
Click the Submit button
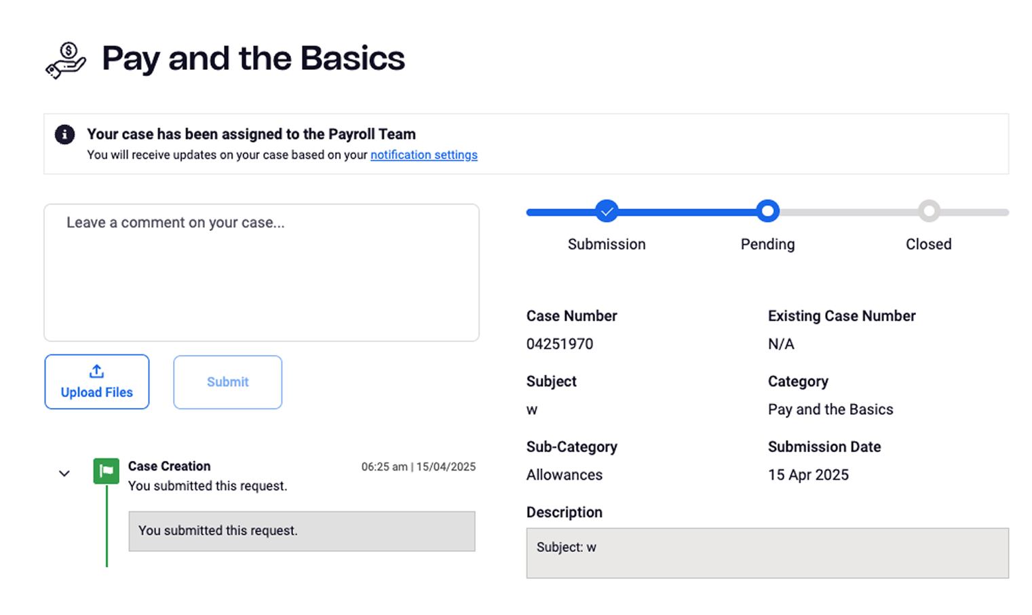(227, 382)
